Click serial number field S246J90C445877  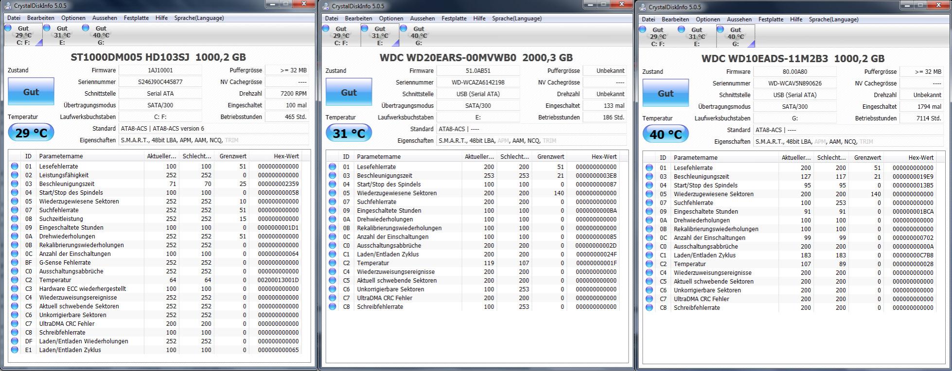tap(160, 82)
